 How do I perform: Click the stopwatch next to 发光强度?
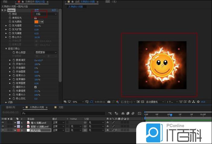pyautogui.click(x=10, y=26)
